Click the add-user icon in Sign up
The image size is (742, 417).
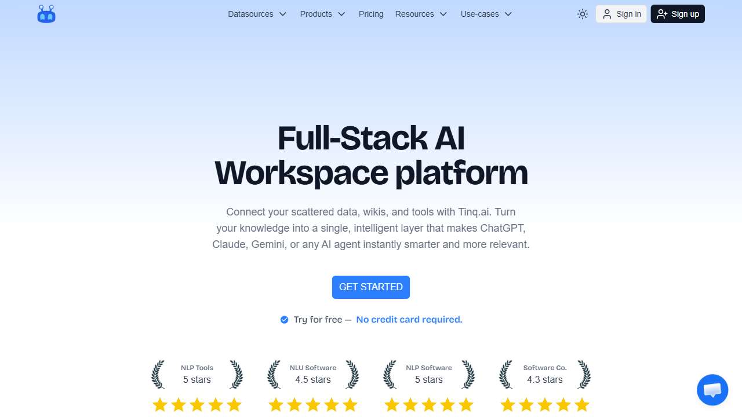[662, 14]
